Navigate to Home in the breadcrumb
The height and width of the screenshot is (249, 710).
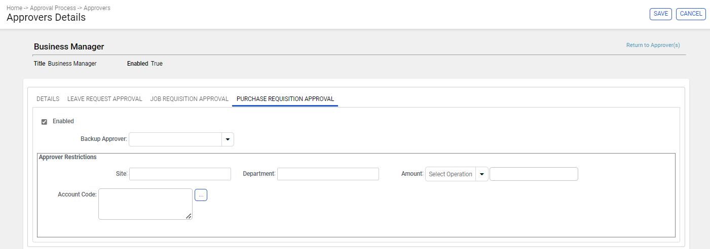pyautogui.click(x=14, y=8)
